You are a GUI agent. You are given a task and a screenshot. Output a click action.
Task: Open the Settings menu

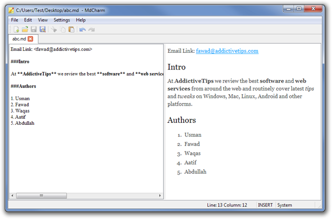coord(62,20)
